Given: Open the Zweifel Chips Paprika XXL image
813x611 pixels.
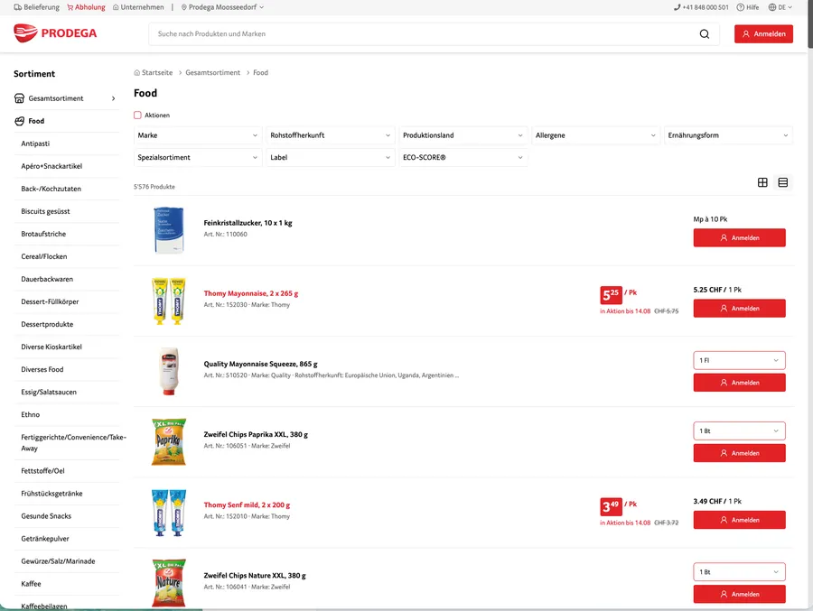Looking at the screenshot, I should coord(169,442).
